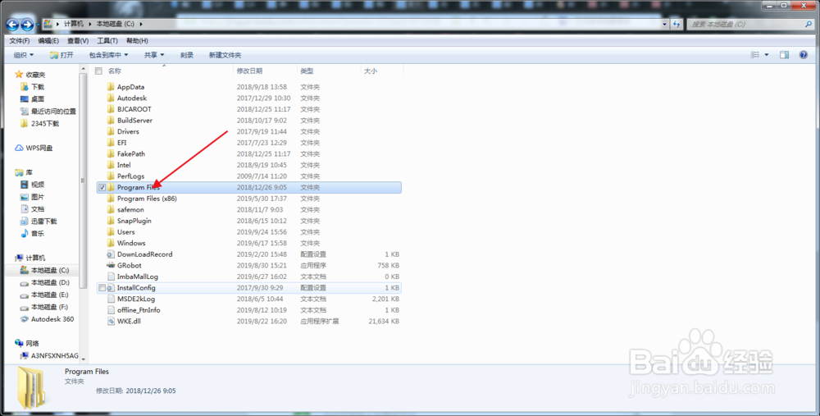Open 最近访问的位置 in sidebar
This screenshot has height=416, width=820.
pyautogui.click(x=53, y=112)
